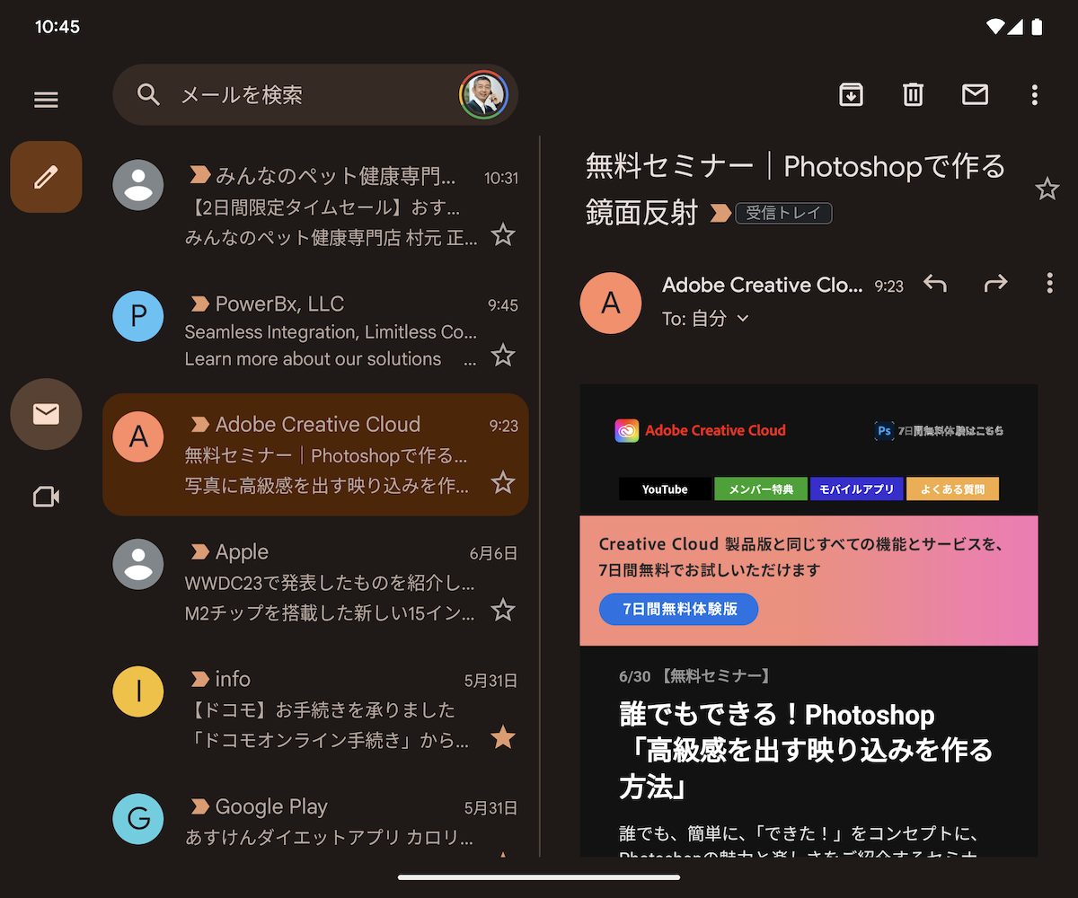Click the YouTube button in email
Screen dimensions: 1078x898
point(665,489)
